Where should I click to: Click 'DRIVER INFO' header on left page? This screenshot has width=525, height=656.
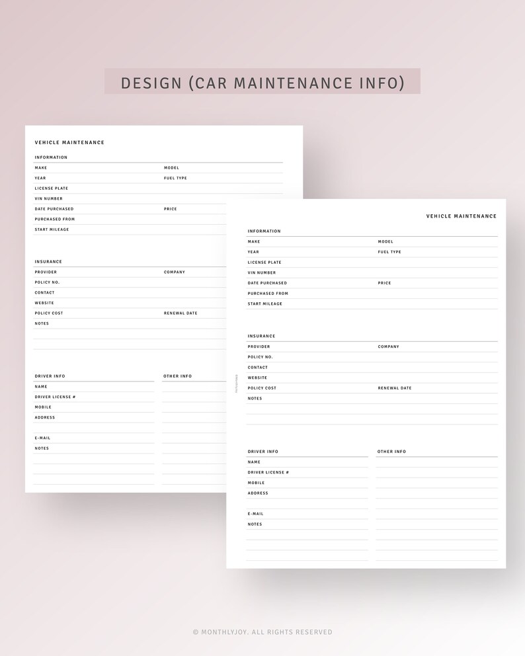50,376
